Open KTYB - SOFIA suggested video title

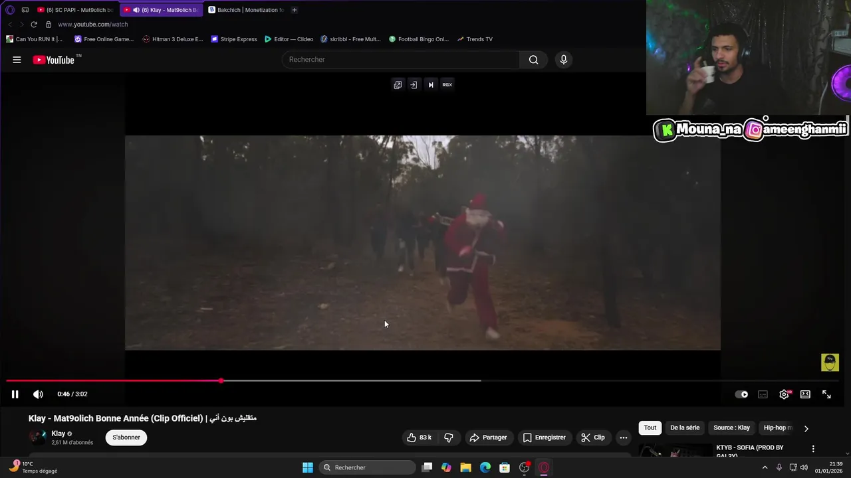[x=750, y=451]
